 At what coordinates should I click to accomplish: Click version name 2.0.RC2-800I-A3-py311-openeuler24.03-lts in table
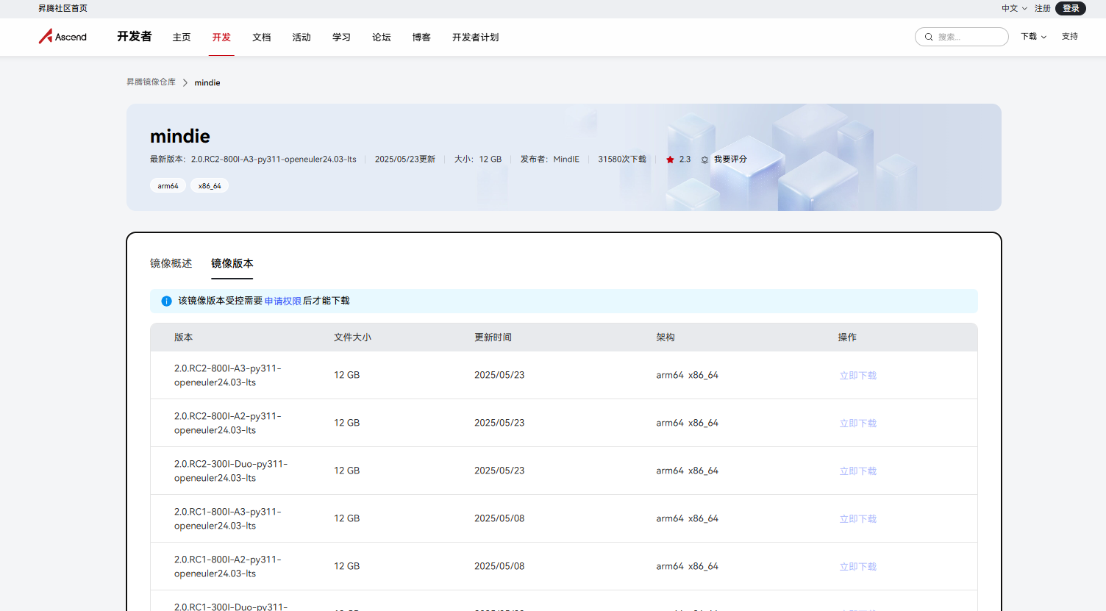[228, 375]
